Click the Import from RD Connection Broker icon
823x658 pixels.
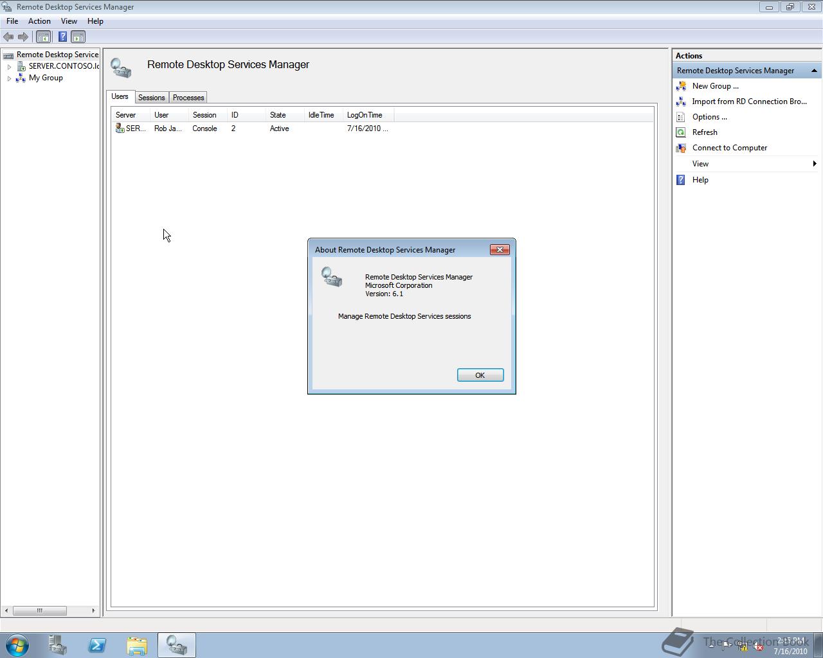click(x=681, y=102)
